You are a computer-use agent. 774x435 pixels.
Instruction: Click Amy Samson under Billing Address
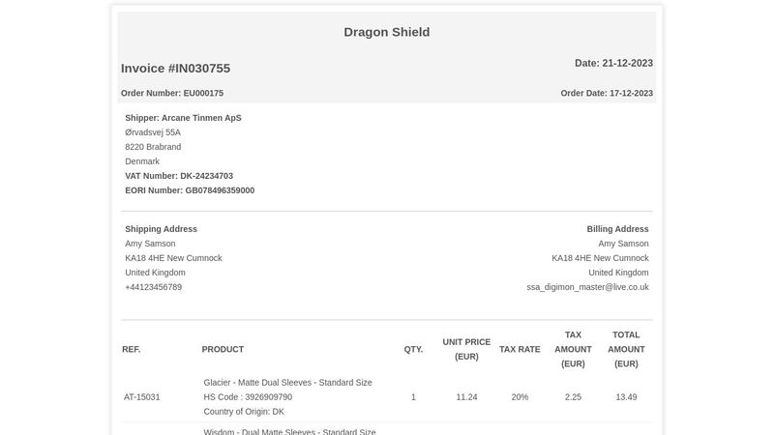coord(623,244)
